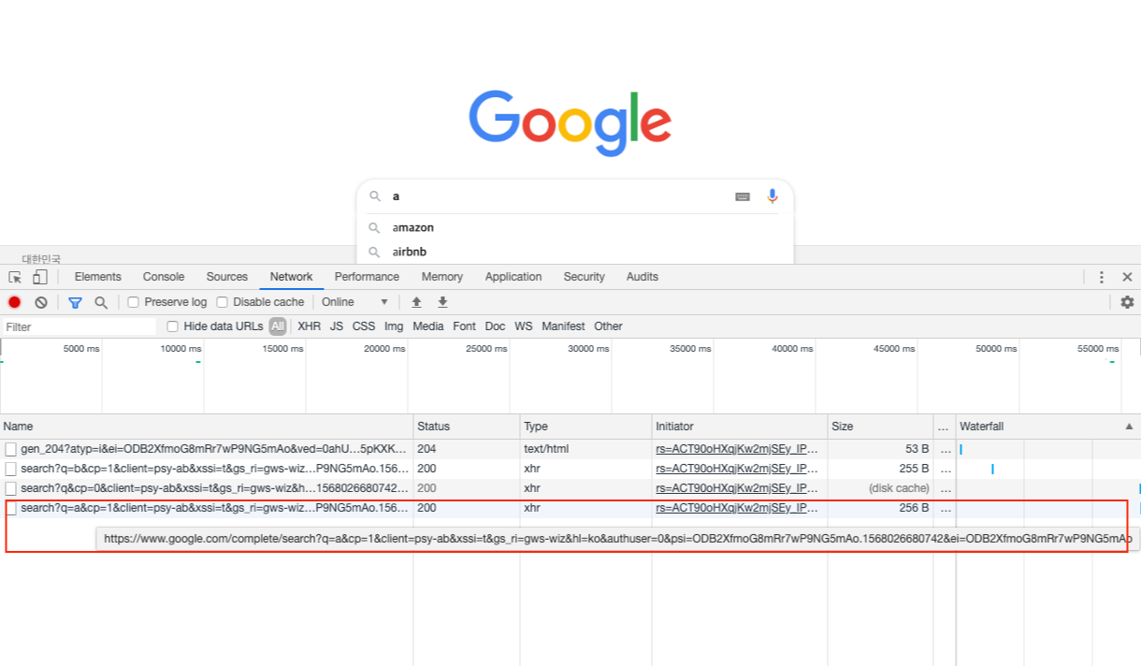Open the Memory tab
This screenshot has width=1141, height=666.
pos(442,277)
